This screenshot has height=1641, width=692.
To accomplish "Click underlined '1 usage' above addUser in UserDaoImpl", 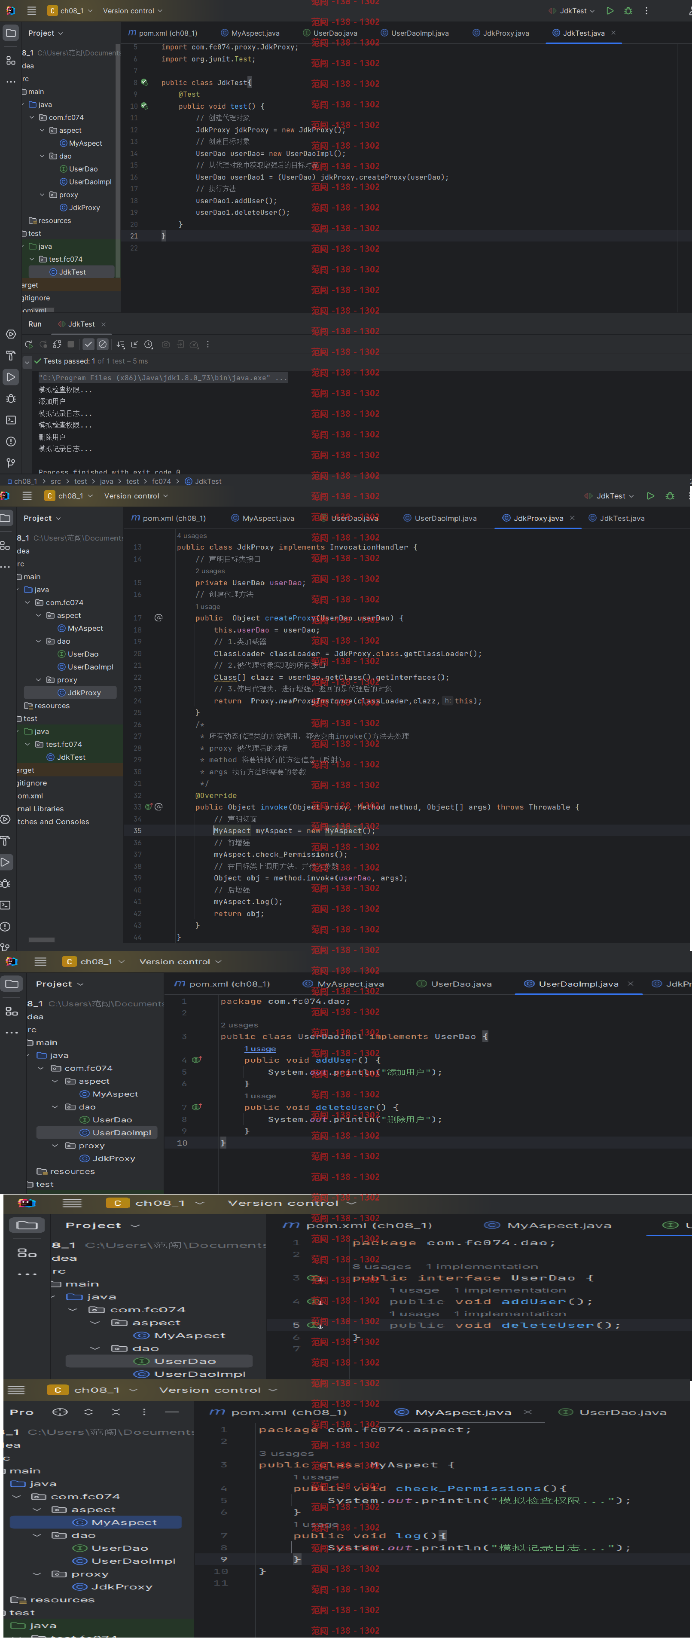I will point(260,1048).
